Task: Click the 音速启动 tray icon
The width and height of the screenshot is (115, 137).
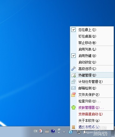Action: pos(70,132)
